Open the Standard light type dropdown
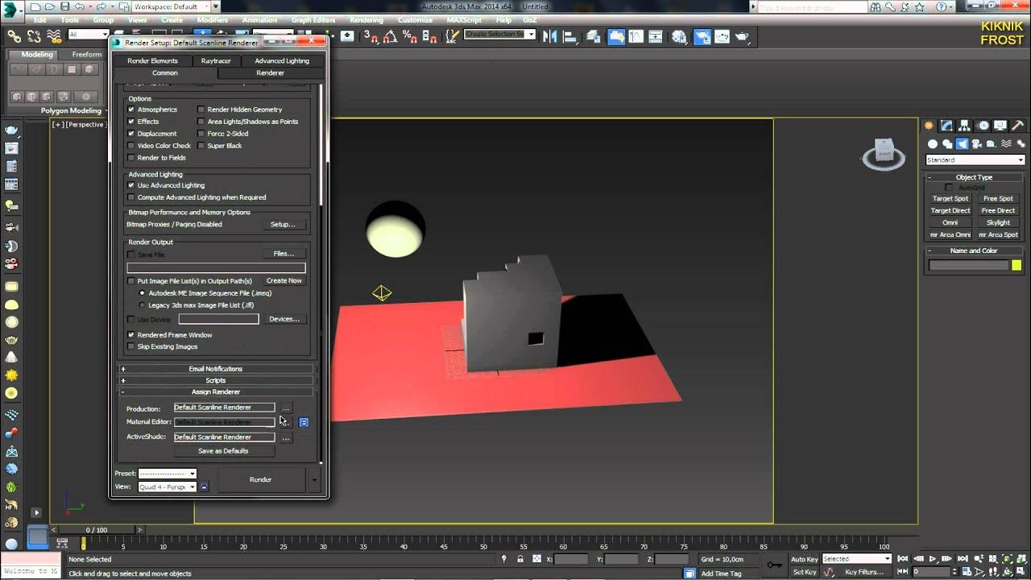 tap(975, 160)
